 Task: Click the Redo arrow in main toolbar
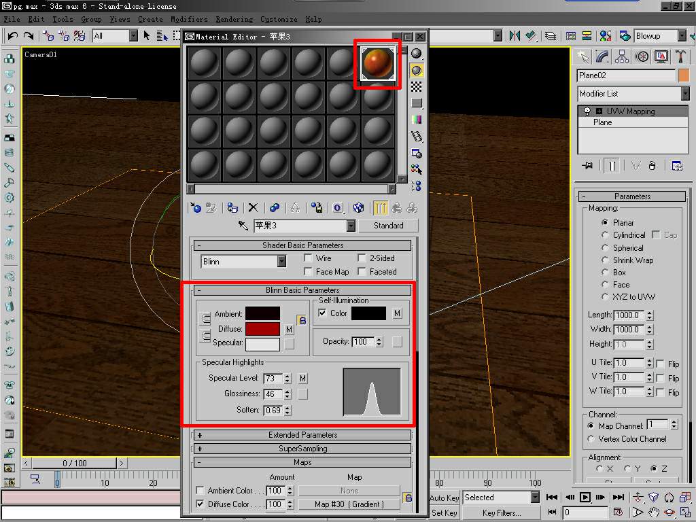(x=29, y=35)
